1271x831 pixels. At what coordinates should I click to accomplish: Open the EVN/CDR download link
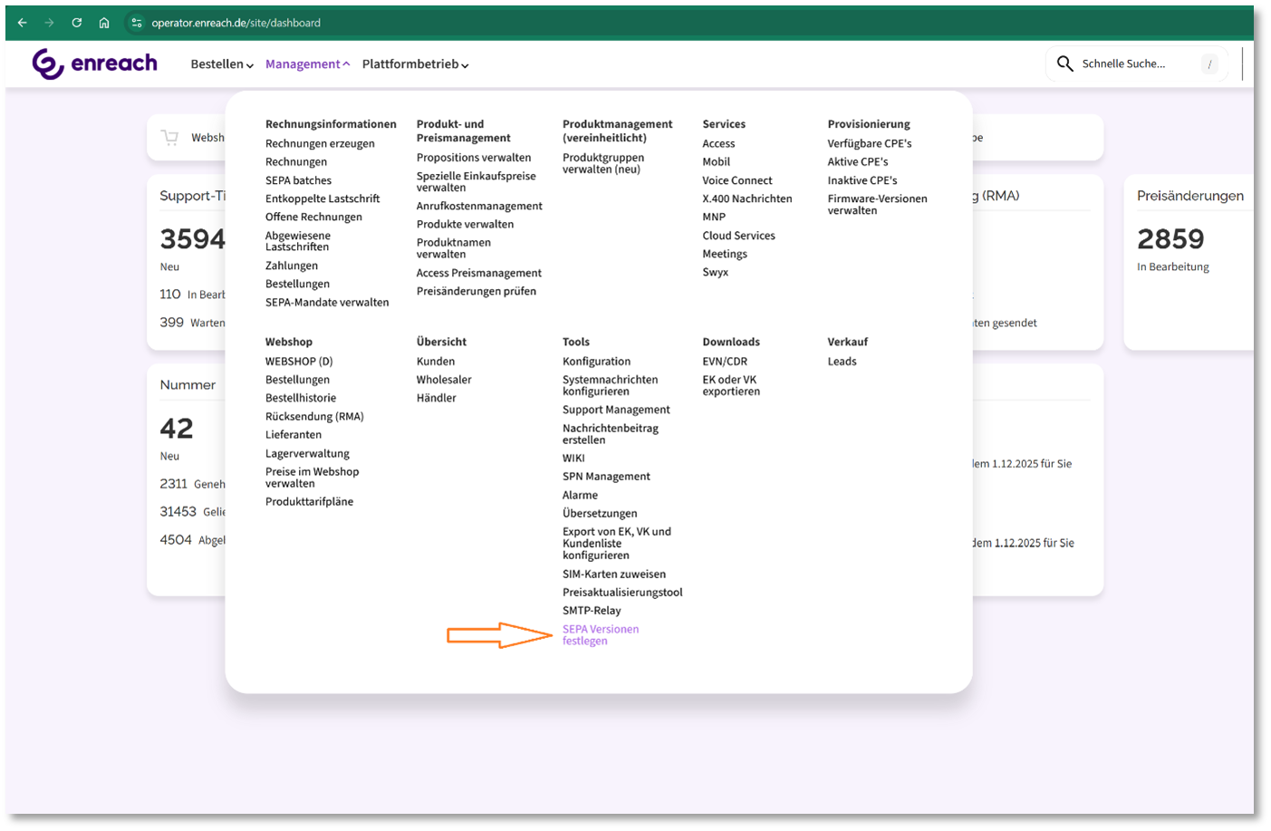click(724, 361)
